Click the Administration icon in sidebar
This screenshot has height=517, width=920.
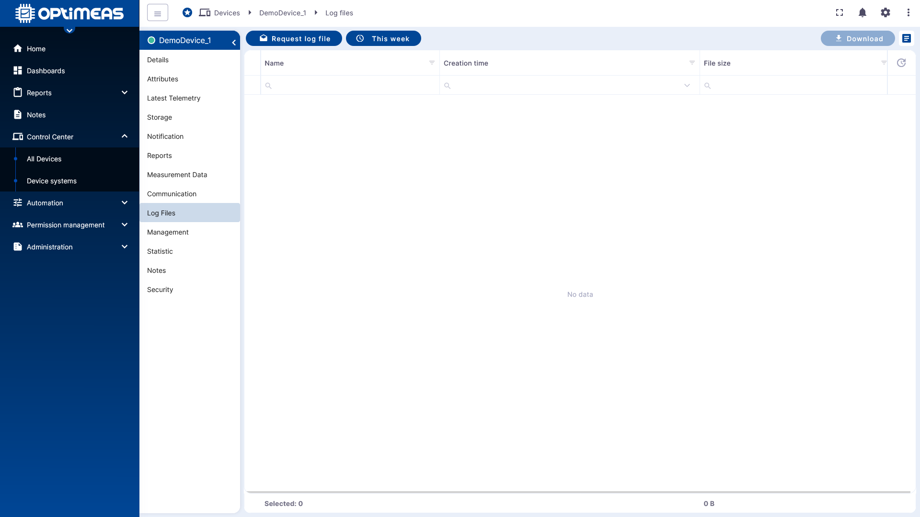(18, 247)
